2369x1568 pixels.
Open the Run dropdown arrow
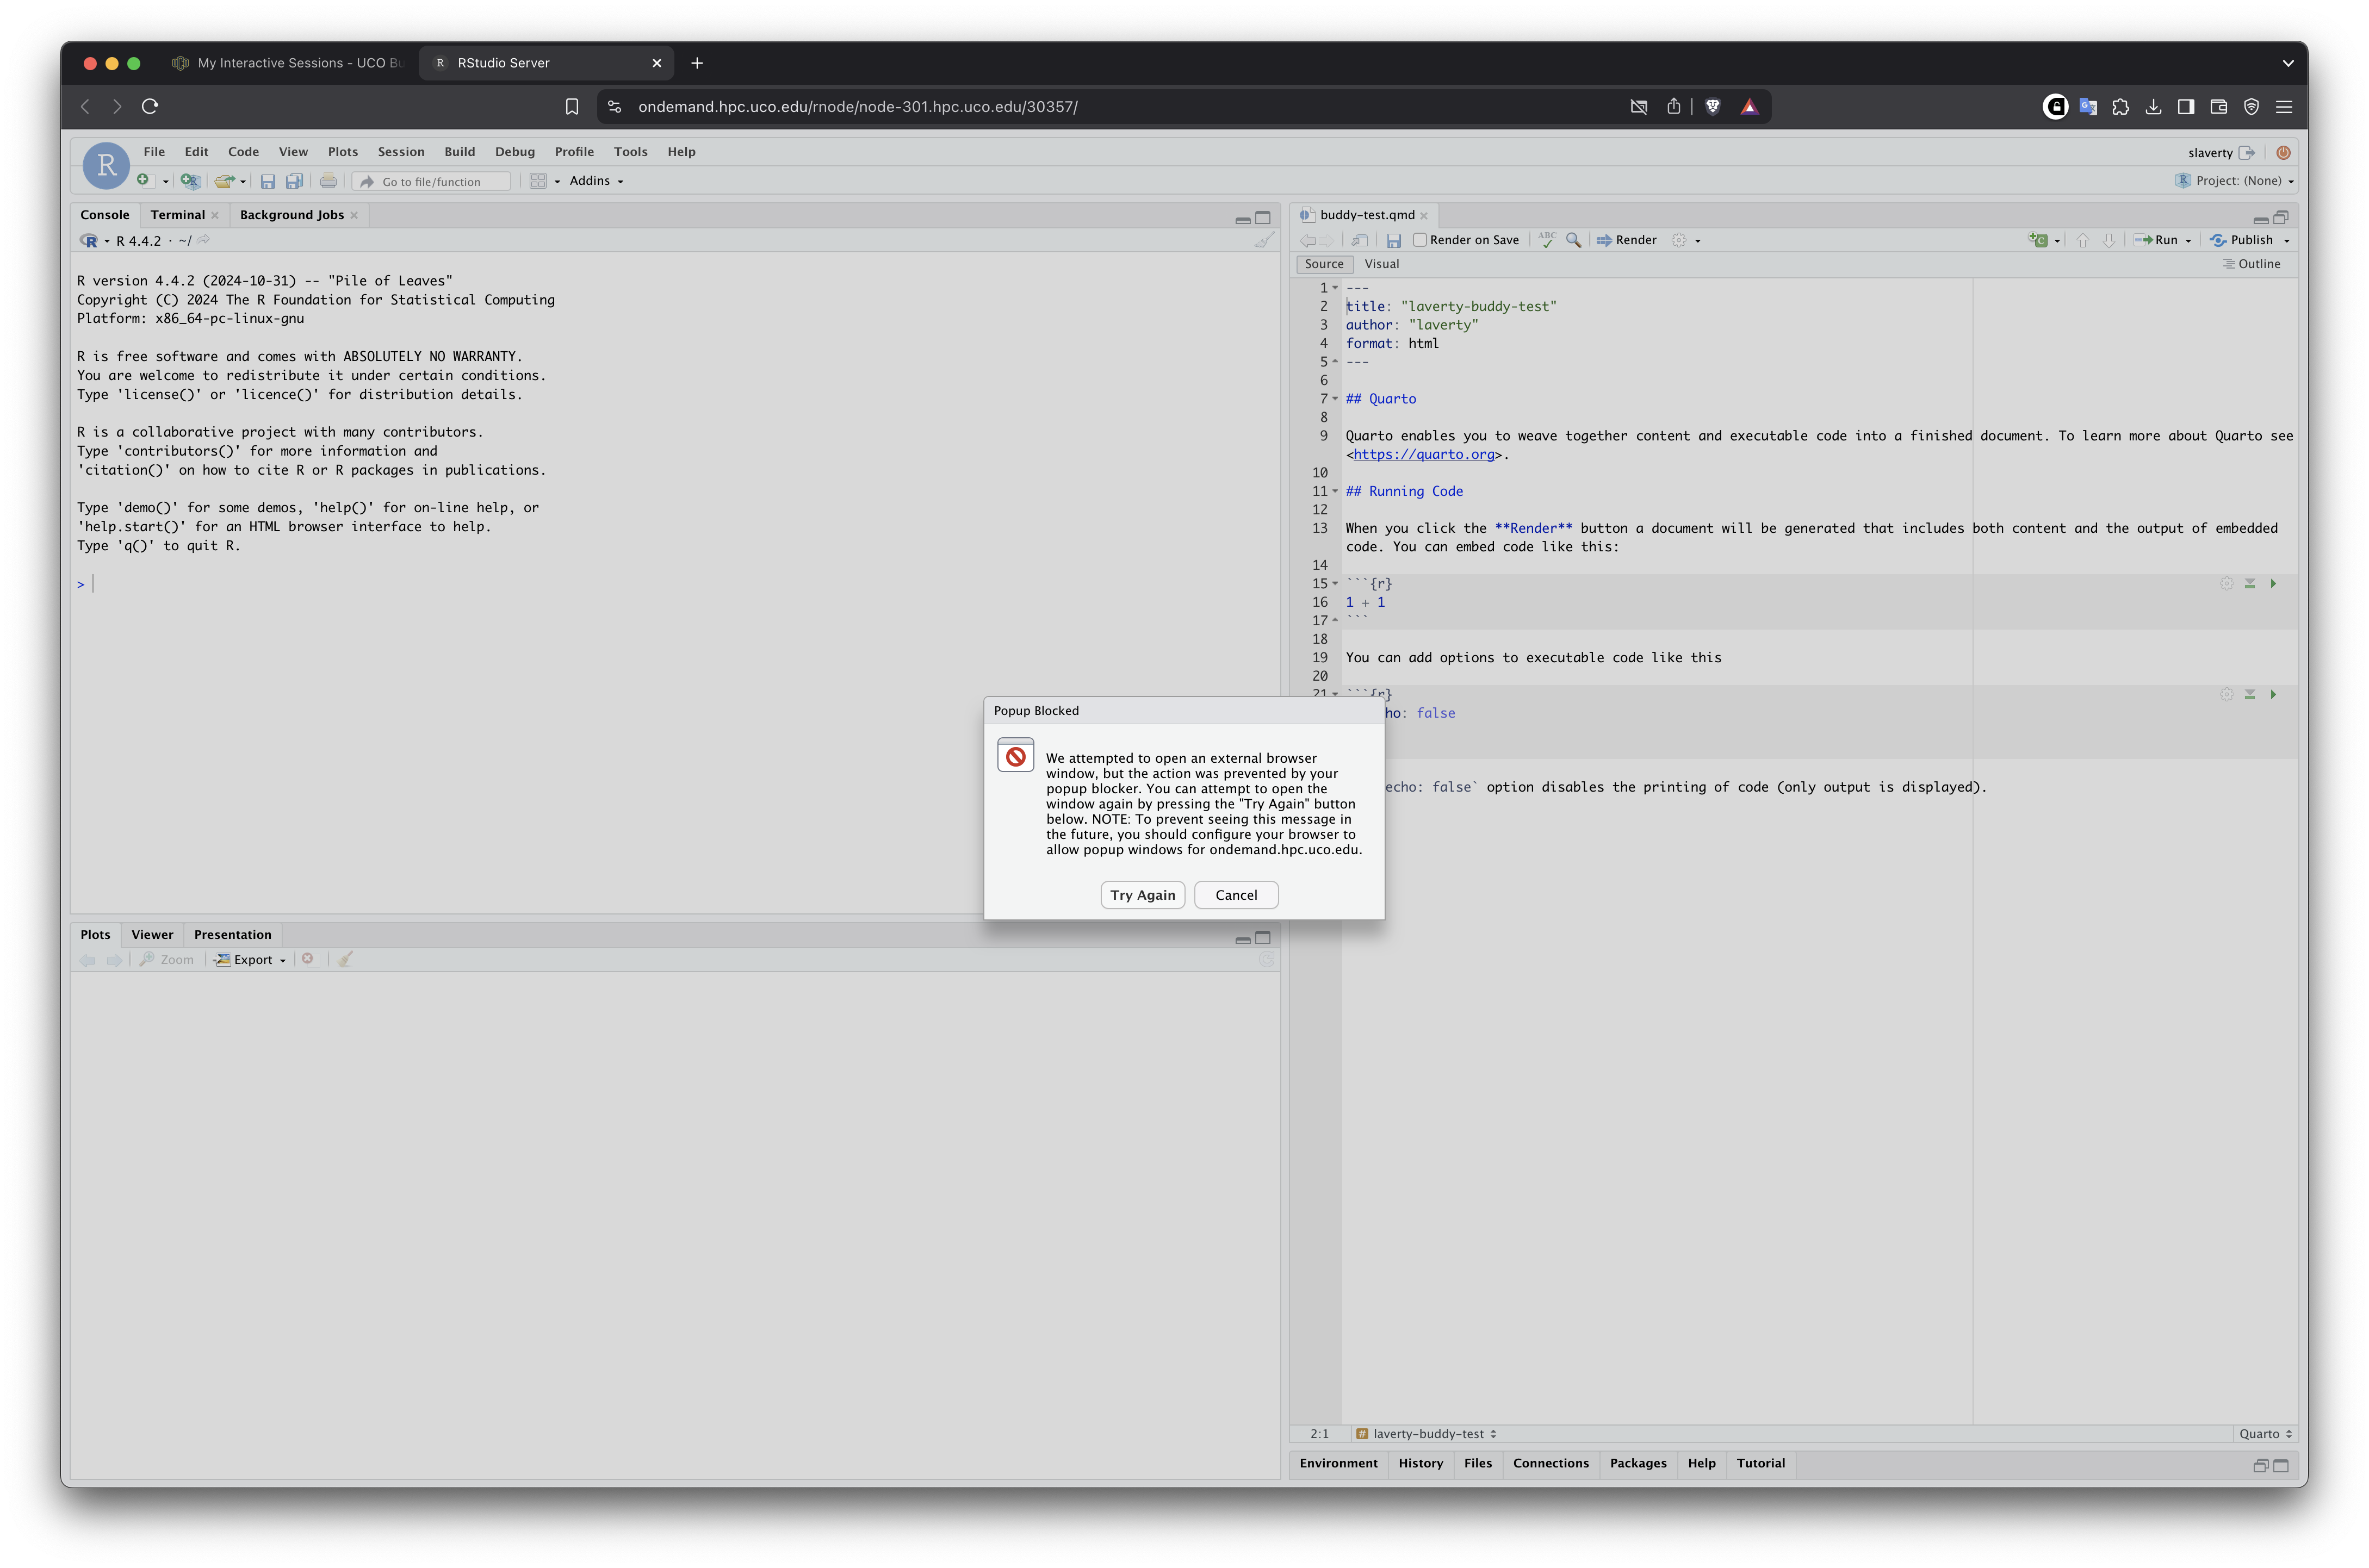2188,241
